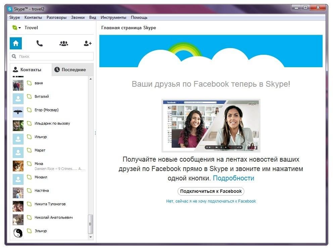This screenshot has height=252, width=334.
Task: Switch to the Последние tab
Action: (x=73, y=70)
